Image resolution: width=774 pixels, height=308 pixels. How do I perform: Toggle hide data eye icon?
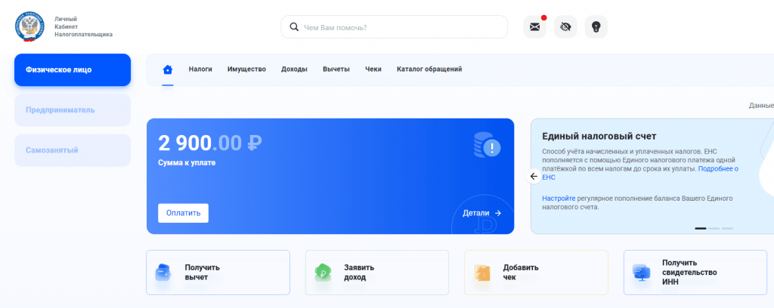pyautogui.click(x=565, y=27)
